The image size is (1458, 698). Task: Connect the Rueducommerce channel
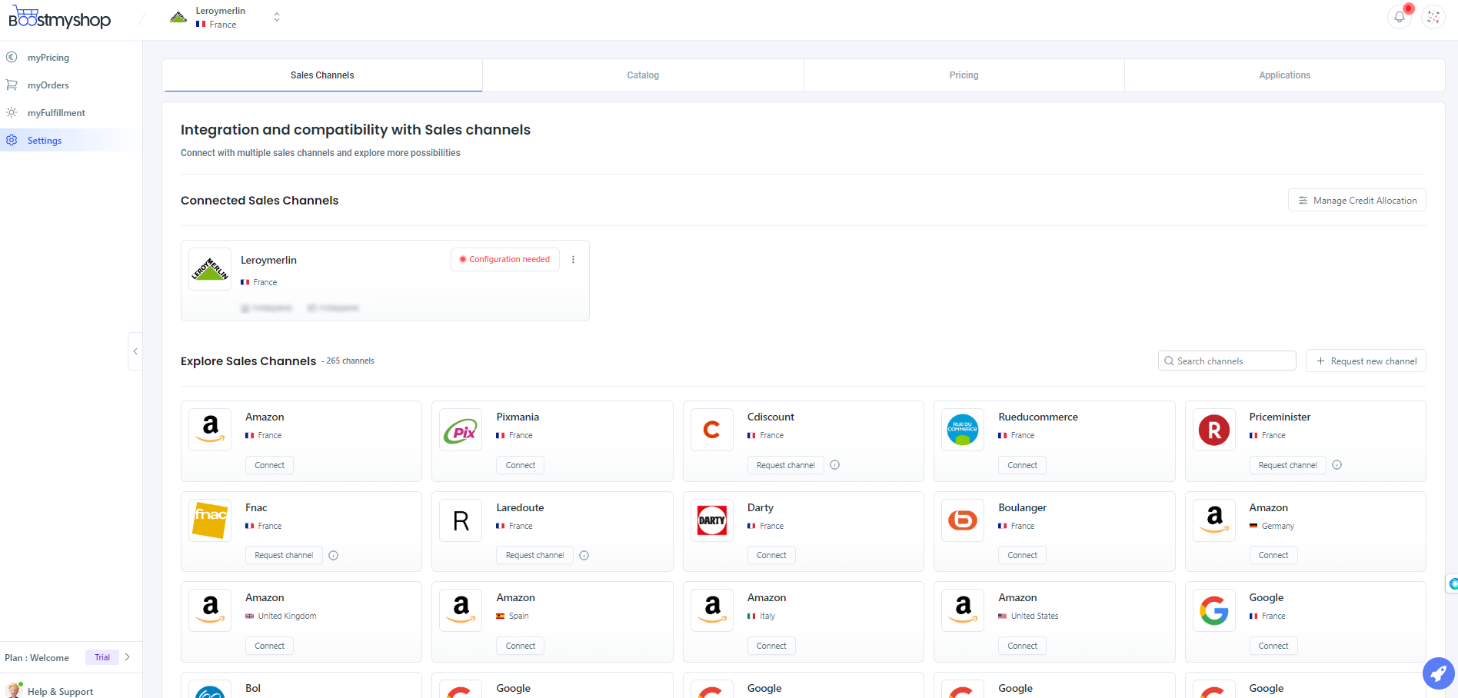tap(1022, 465)
